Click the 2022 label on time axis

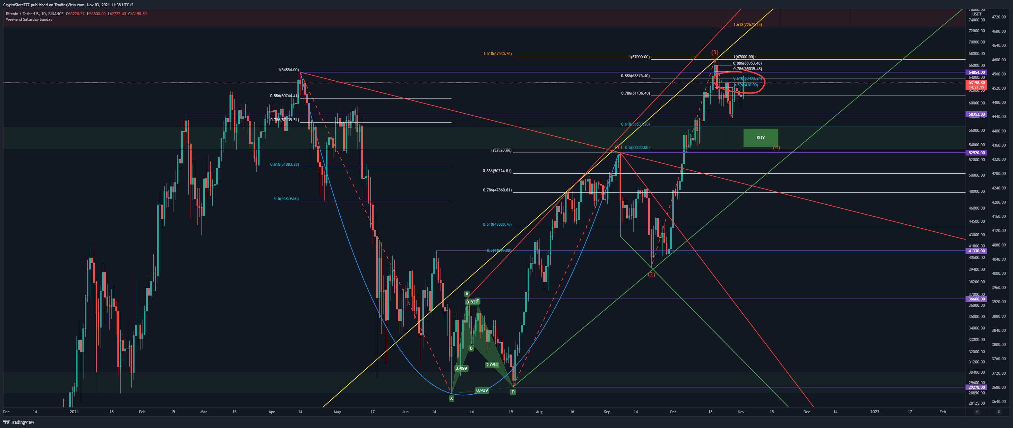[874, 412]
